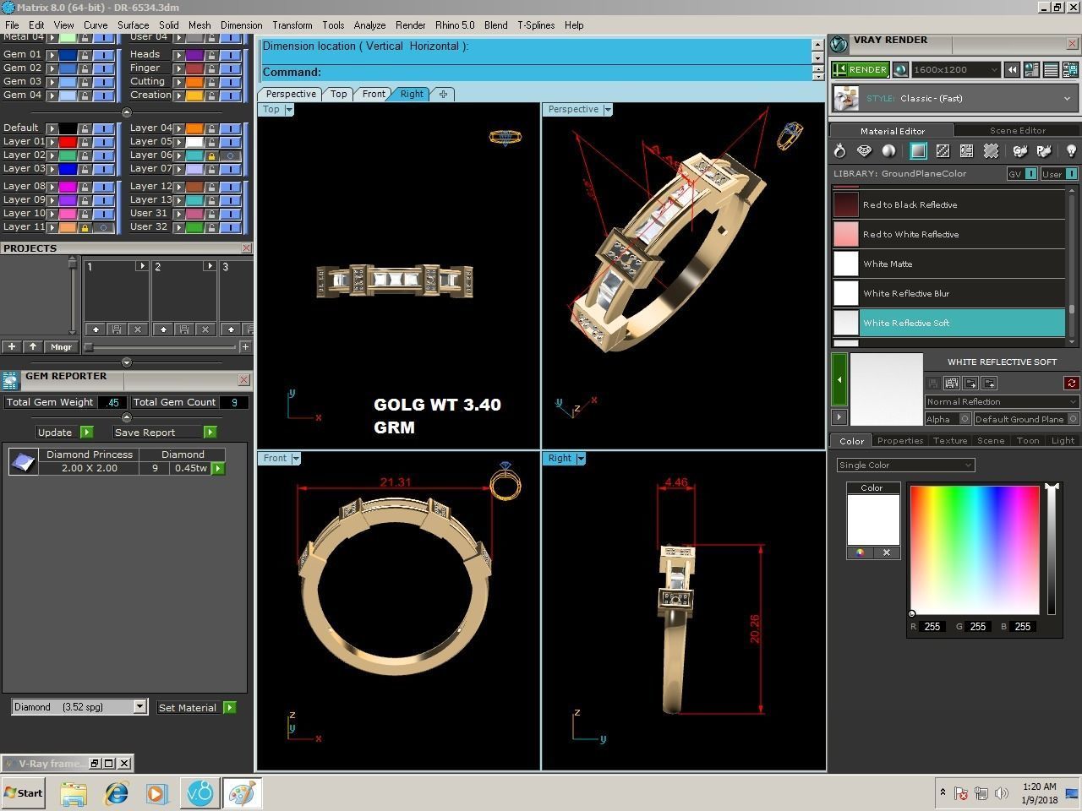Click the rewind arrows icon in V-Ray toolbar
Viewport: 1082px width, 811px height.
(x=1012, y=70)
